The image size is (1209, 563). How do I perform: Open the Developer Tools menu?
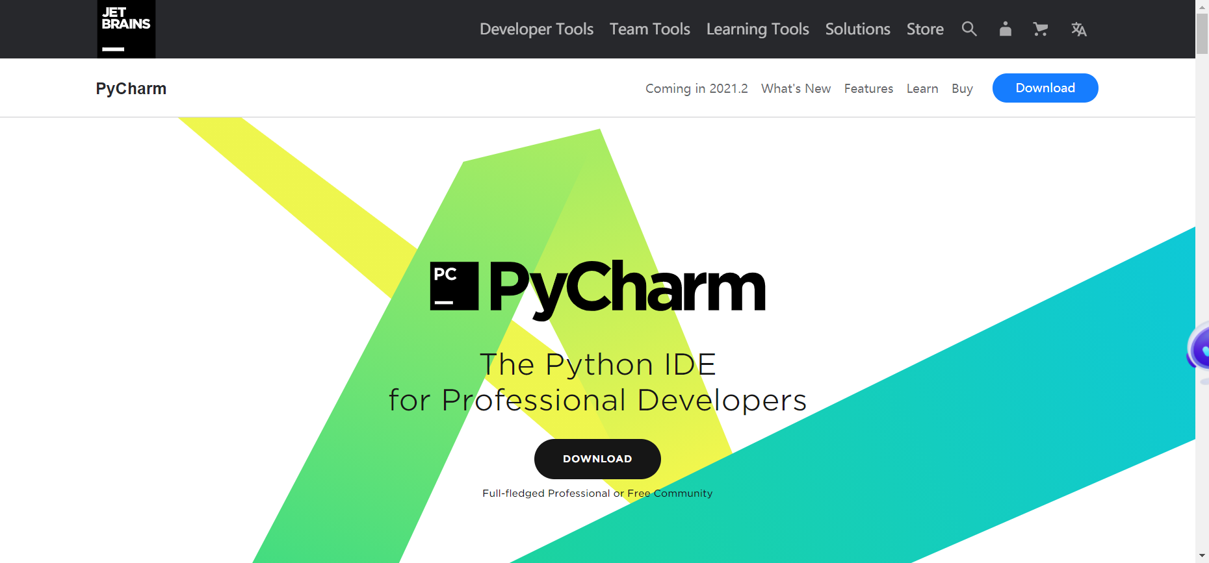click(536, 29)
